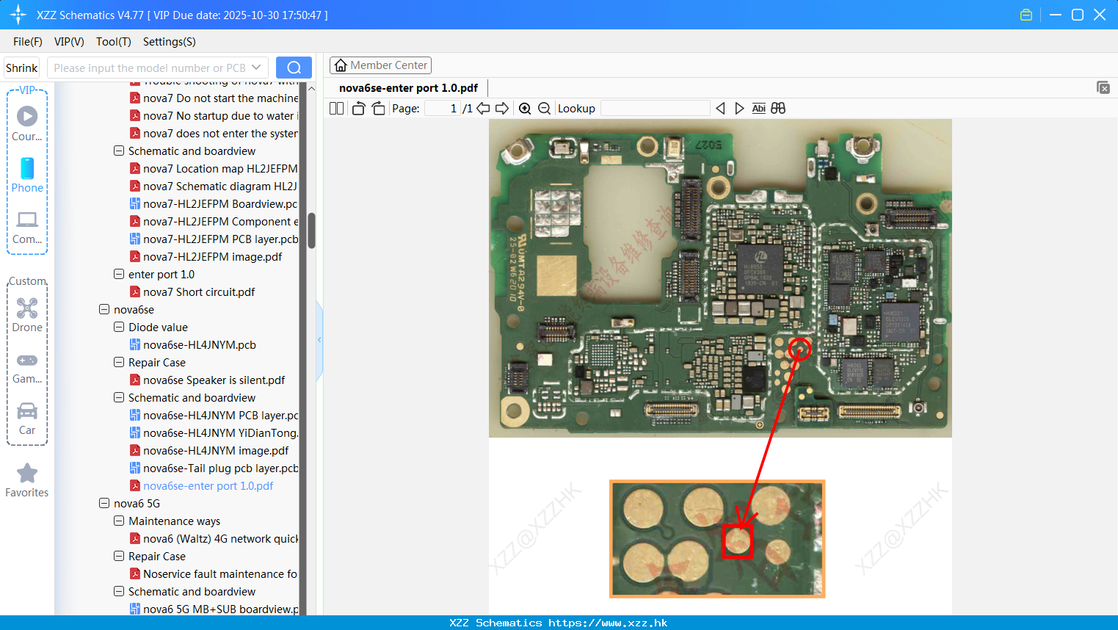Rotate page clockwise
Image resolution: width=1118 pixels, height=630 pixels.
(378, 108)
